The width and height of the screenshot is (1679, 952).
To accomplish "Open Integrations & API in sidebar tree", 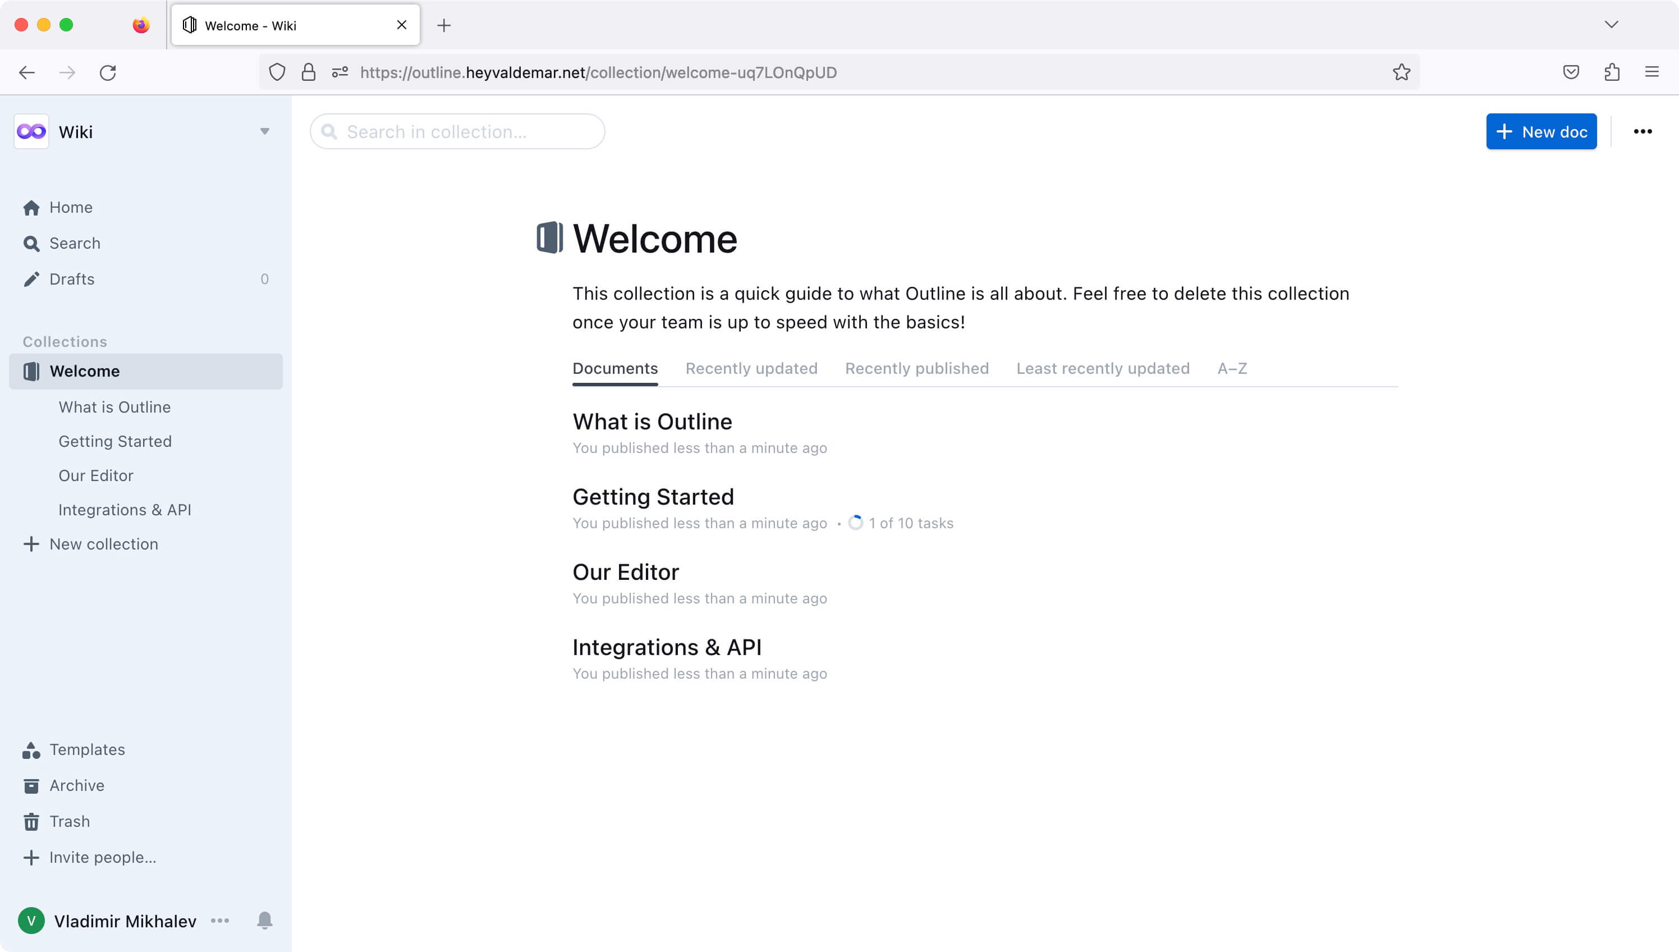I will click(x=125, y=509).
